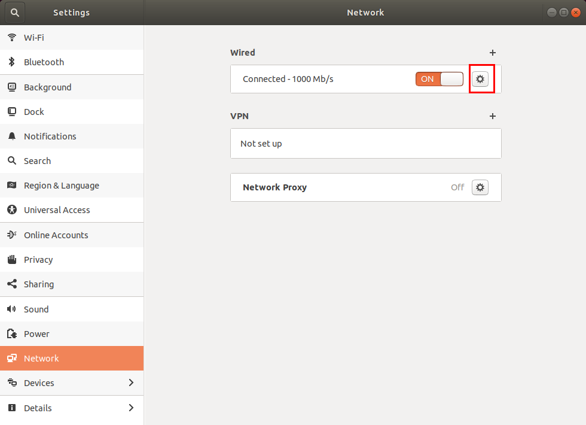This screenshot has height=425, width=586.
Task: Select Region & Language panel
Action: [72, 185]
